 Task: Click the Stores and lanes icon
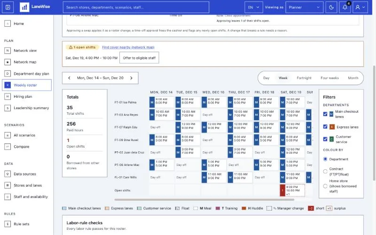coord(8,185)
